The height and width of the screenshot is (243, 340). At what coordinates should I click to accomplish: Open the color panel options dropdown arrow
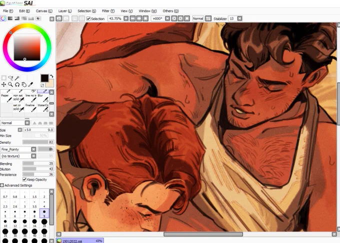tap(51, 19)
